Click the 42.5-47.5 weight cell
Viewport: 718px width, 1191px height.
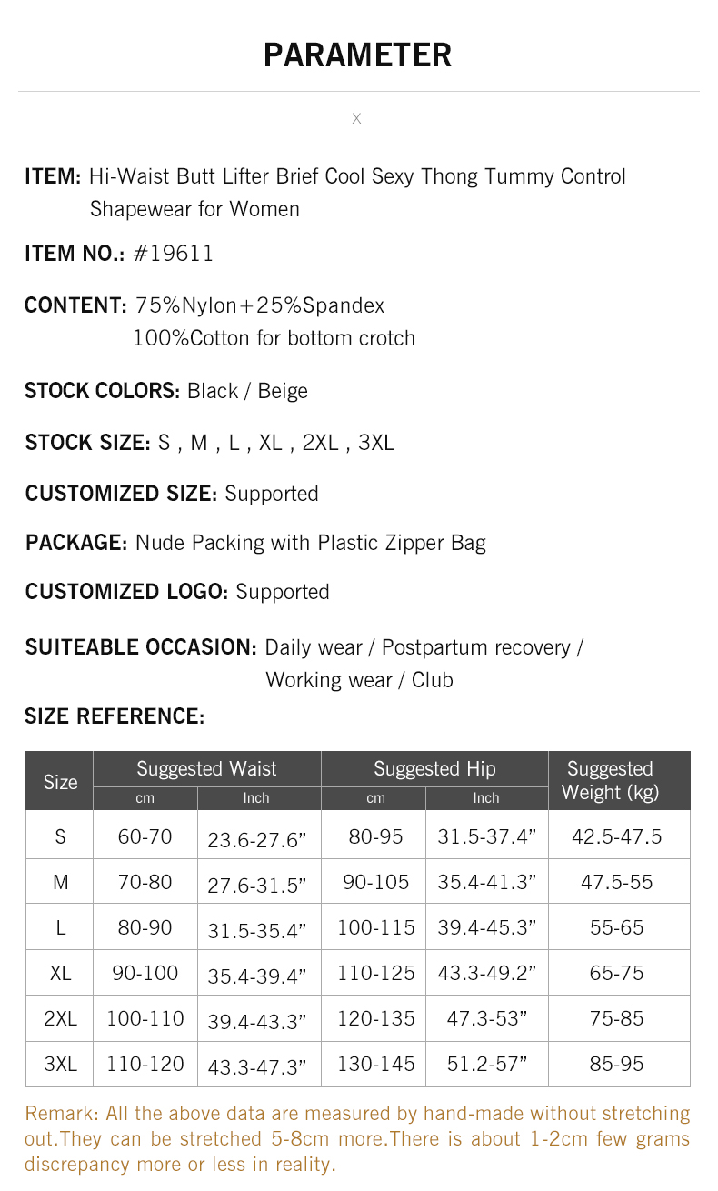(x=617, y=836)
